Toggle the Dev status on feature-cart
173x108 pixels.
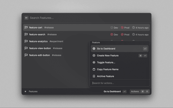[x=114, y=28]
